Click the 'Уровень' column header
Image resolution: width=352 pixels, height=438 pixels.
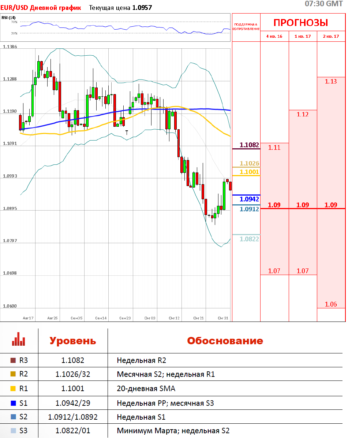[x=73, y=341]
